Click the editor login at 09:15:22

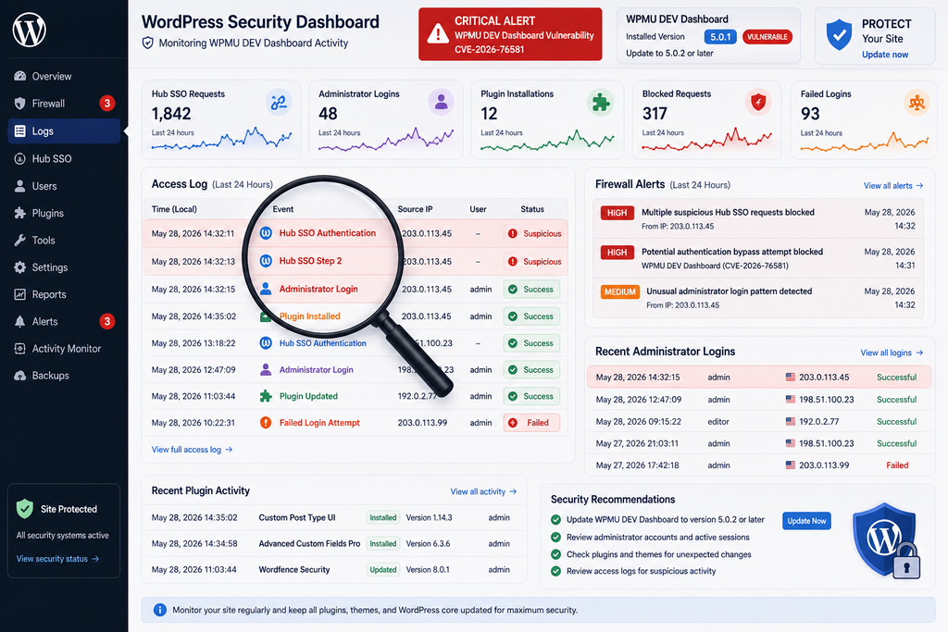[759, 422]
